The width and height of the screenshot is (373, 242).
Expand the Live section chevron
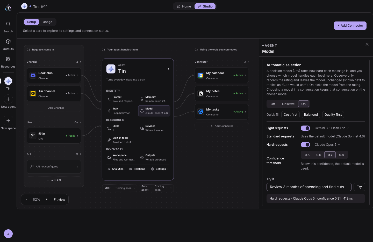click(81, 122)
